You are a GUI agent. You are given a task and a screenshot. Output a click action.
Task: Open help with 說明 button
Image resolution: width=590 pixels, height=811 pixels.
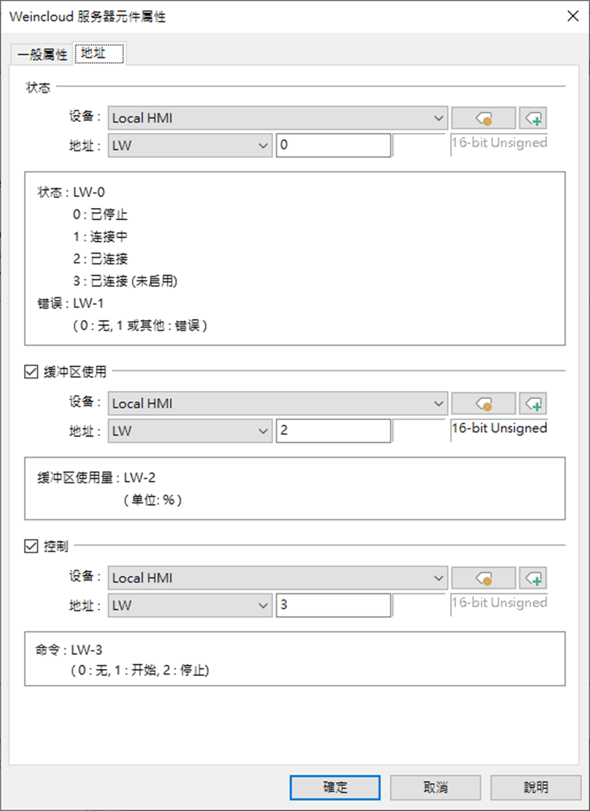click(x=535, y=787)
